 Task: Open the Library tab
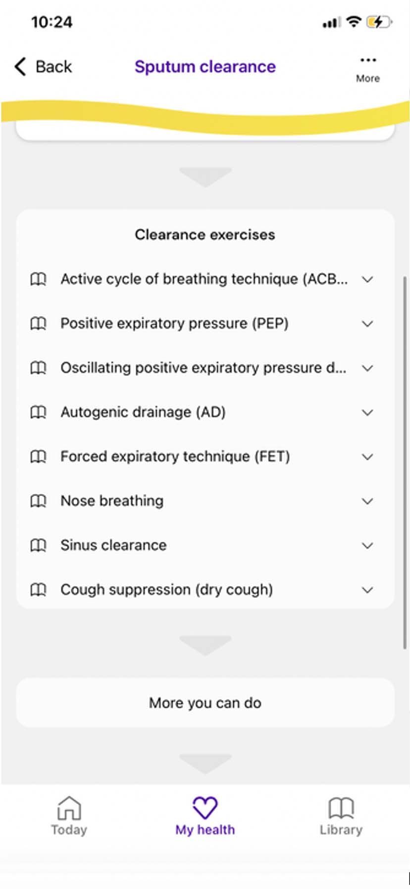[341, 816]
